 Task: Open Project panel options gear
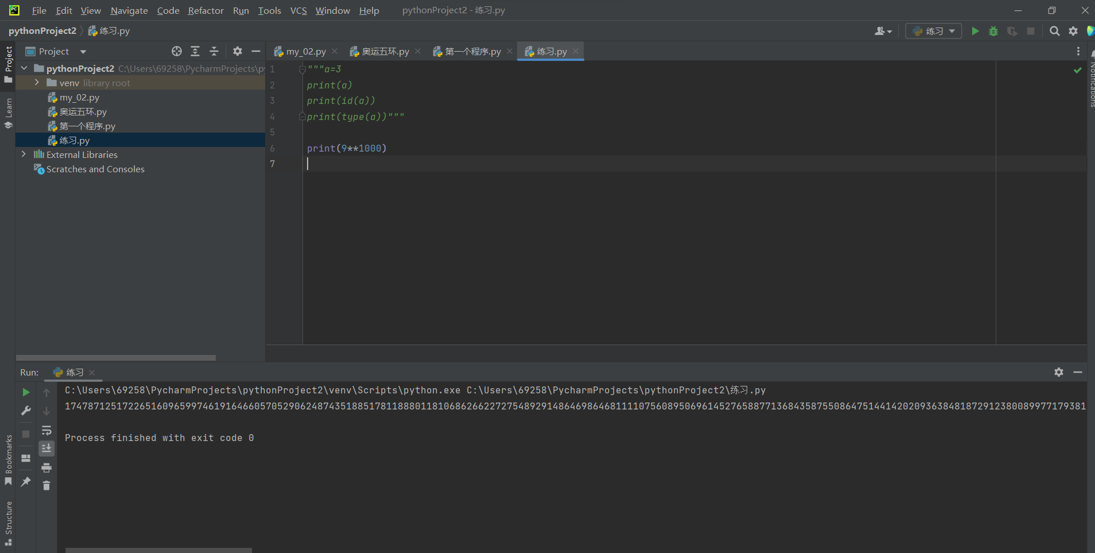238,51
